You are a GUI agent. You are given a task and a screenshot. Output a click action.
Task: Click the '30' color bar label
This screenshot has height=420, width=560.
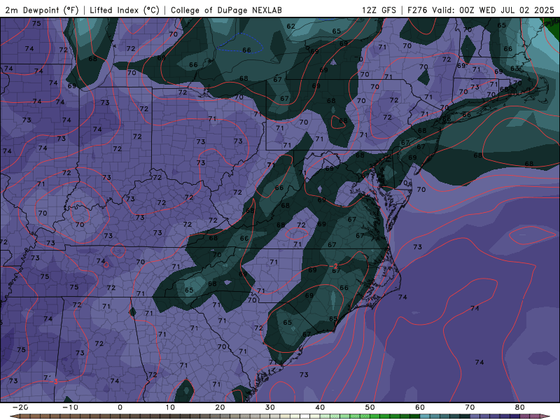click(270, 407)
